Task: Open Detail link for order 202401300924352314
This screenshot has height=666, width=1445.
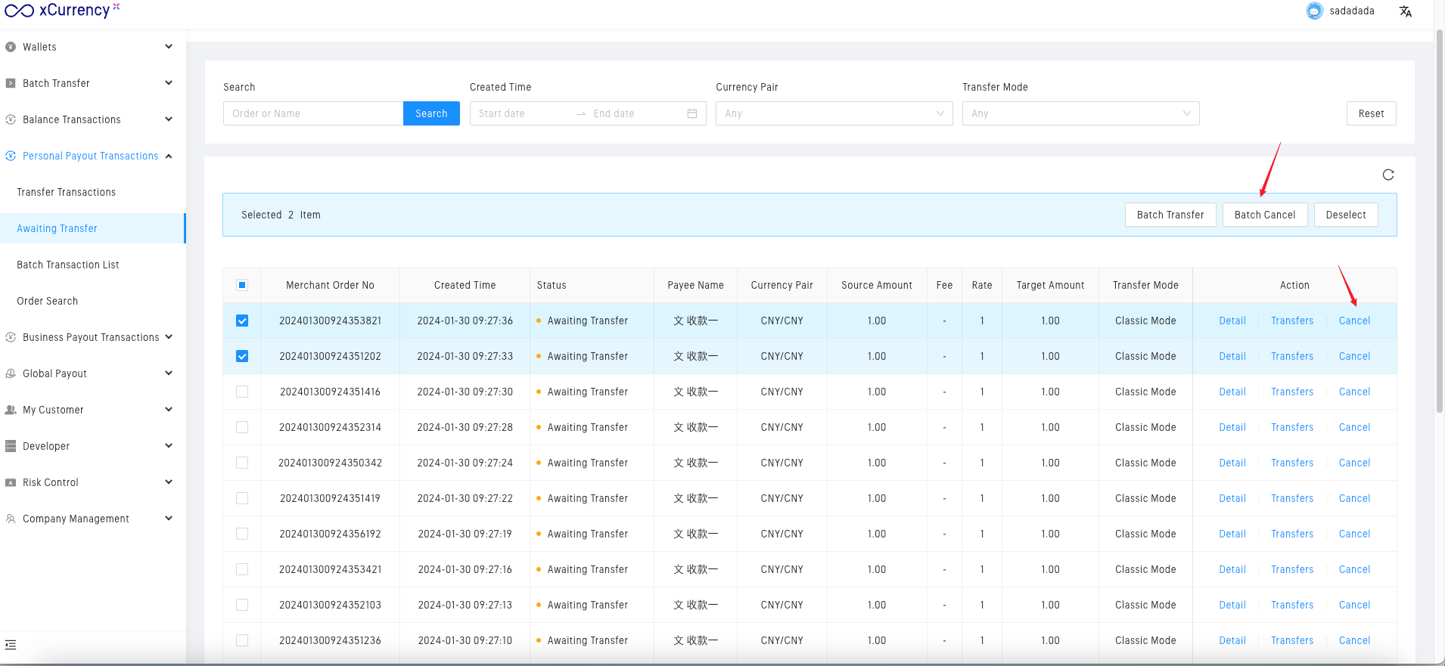Action: pos(1232,427)
